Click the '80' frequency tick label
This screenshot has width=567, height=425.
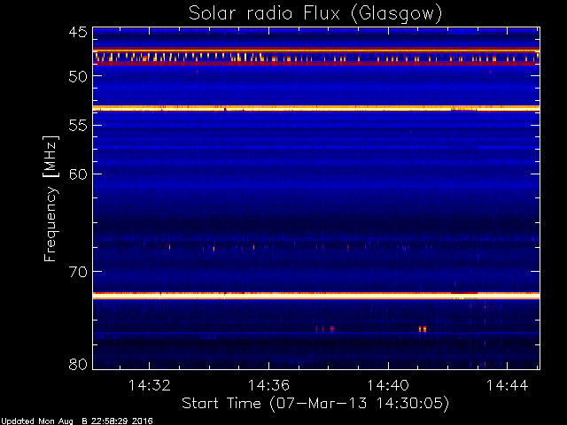click(78, 364)
